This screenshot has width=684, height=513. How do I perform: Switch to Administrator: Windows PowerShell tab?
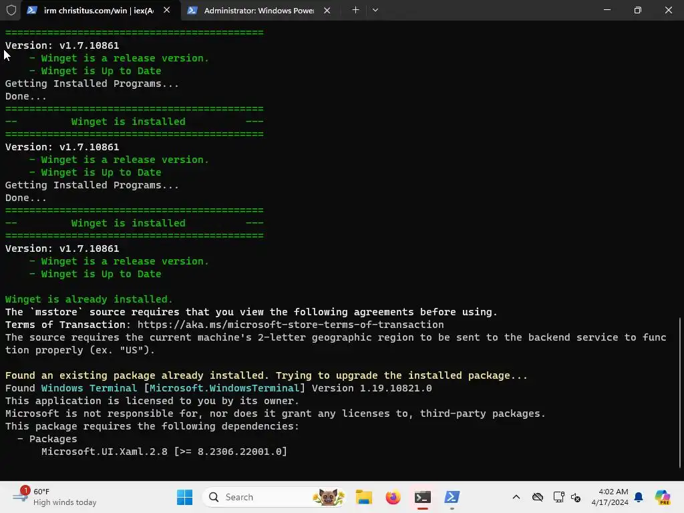(x=259, y=11)
